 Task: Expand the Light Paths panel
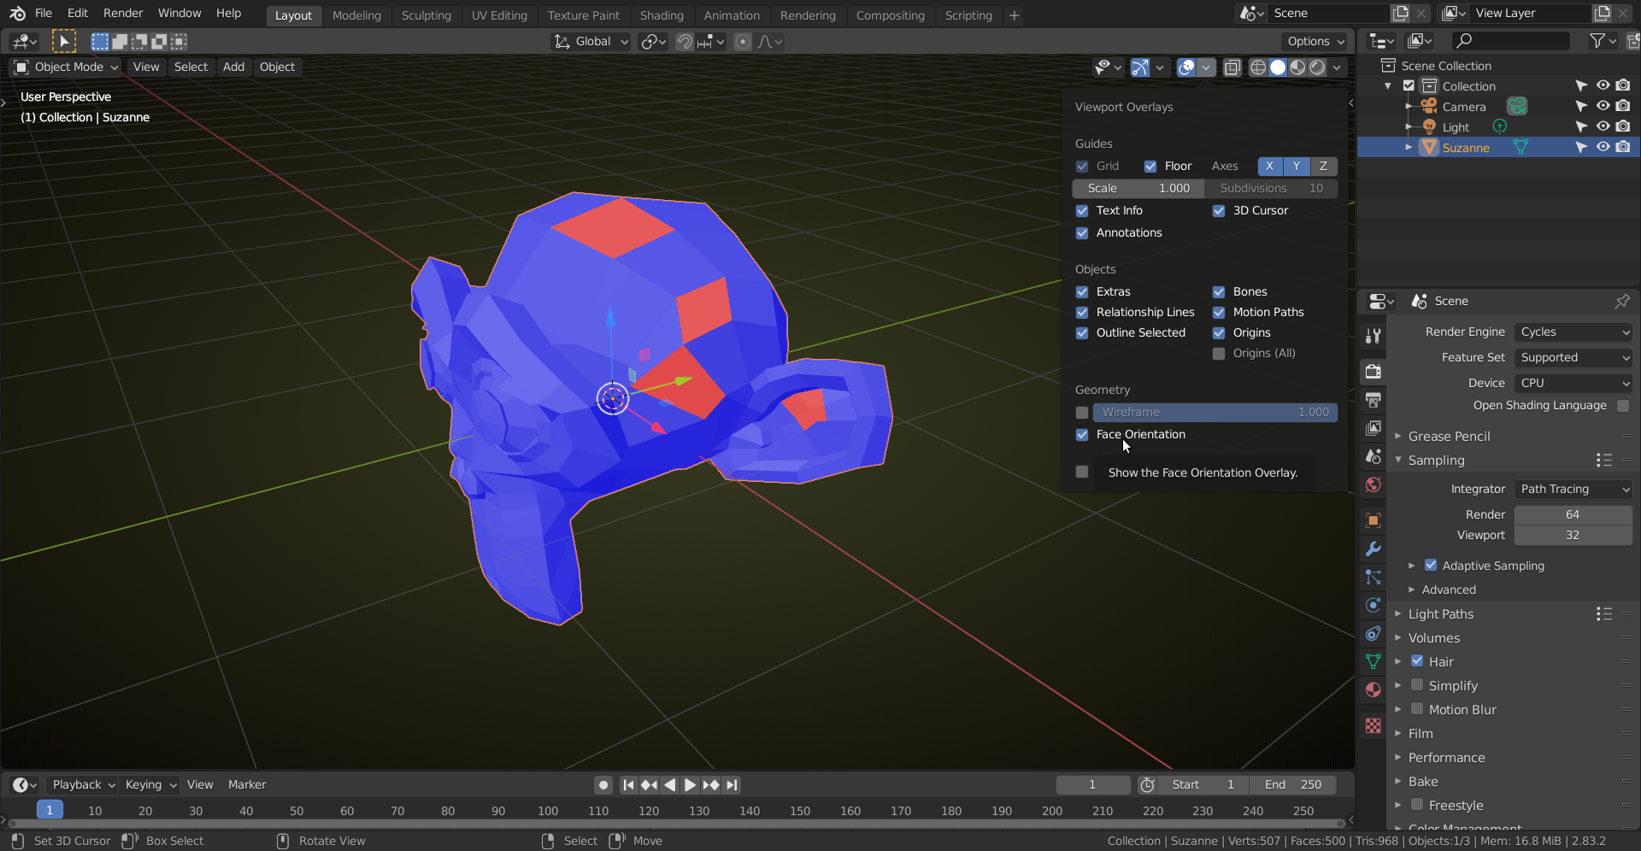point(1440,614)
